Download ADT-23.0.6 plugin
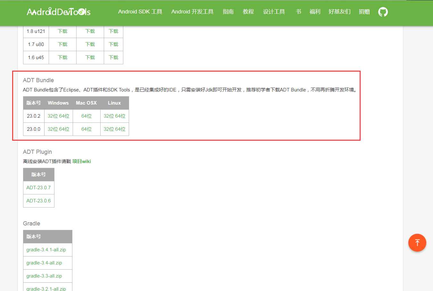 coord(38,201)
